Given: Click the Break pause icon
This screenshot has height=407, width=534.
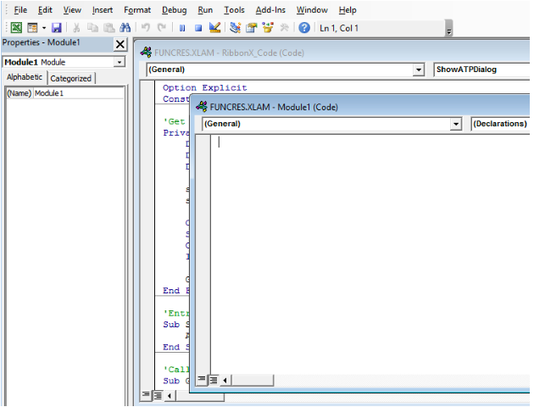Looking at the screenshot, I should click(182, 28).
